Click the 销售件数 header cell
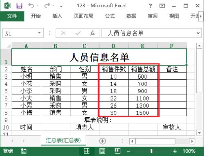This screenshot has height=156, width=204. (x=114, y=69)
